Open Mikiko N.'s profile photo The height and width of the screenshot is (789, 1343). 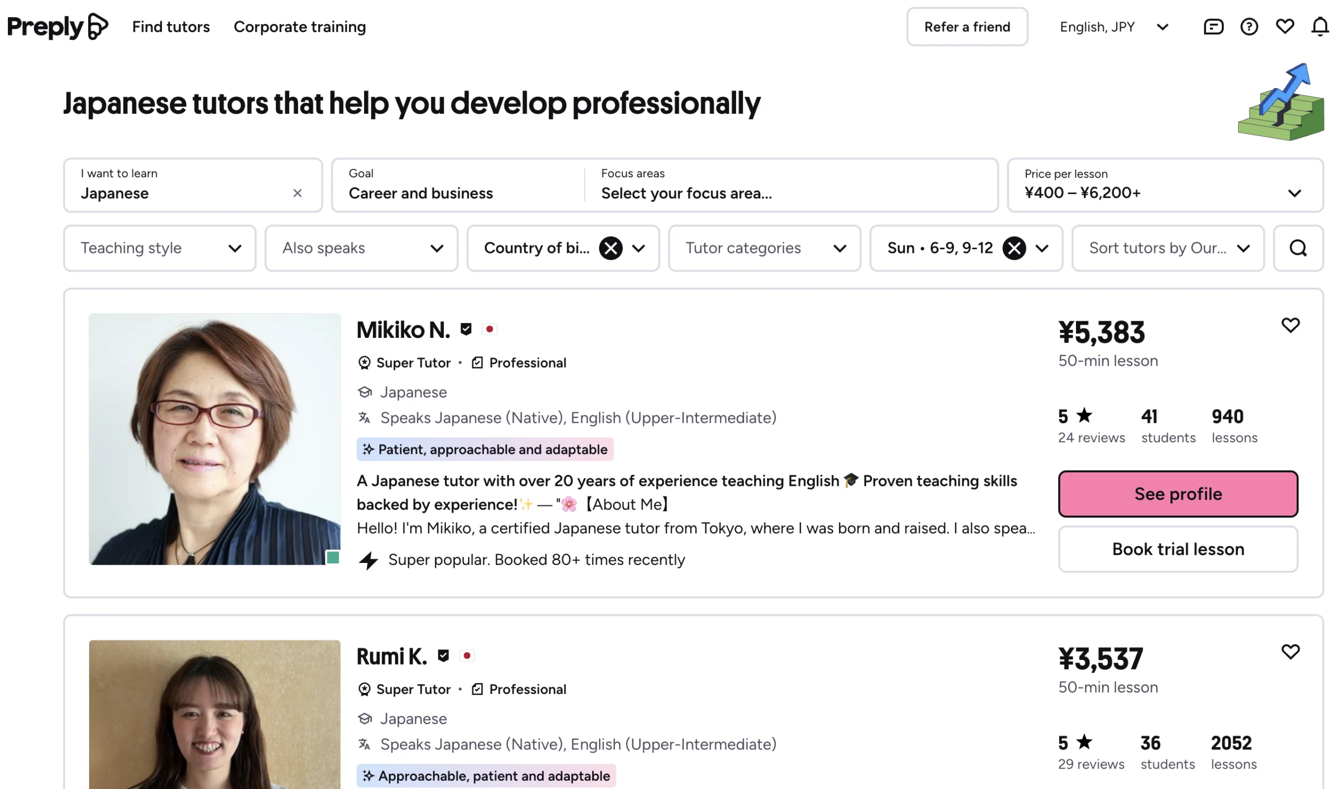(x=214, y=439)
